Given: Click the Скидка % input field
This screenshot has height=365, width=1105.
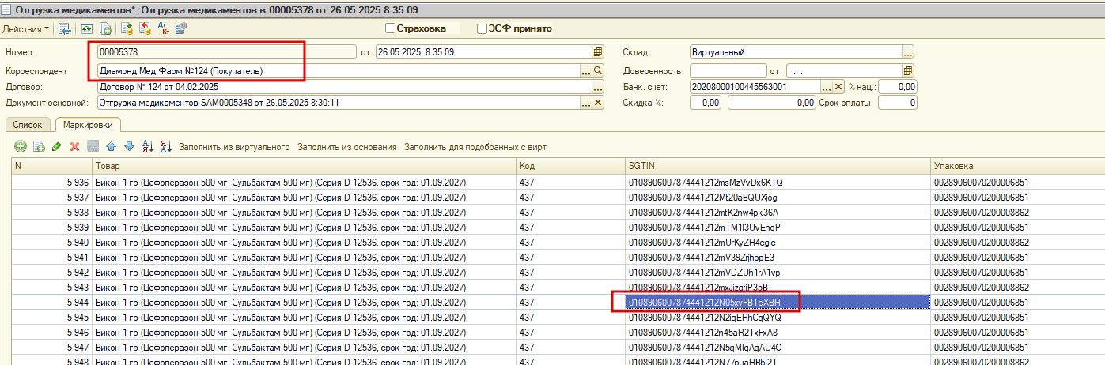Looking at the screenshot, I should click(x=706, y=103).
